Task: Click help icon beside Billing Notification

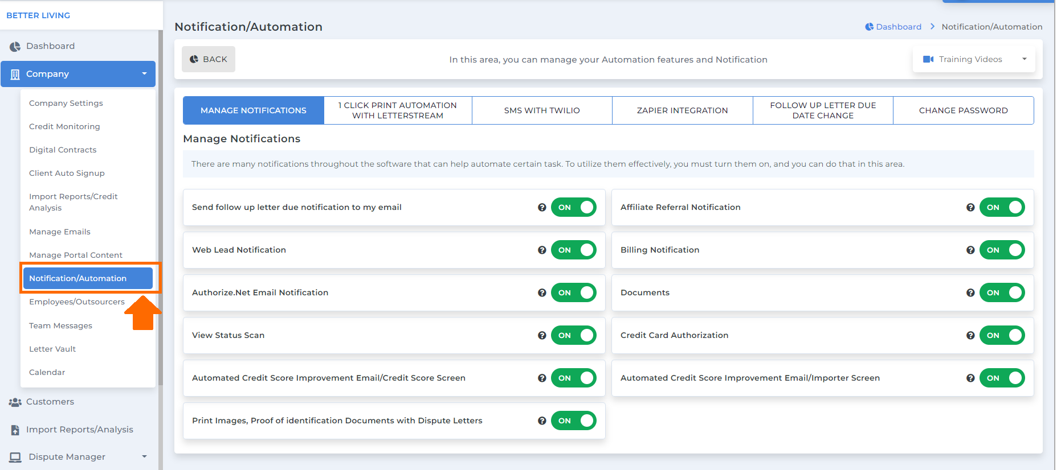Action: [970, 250]
